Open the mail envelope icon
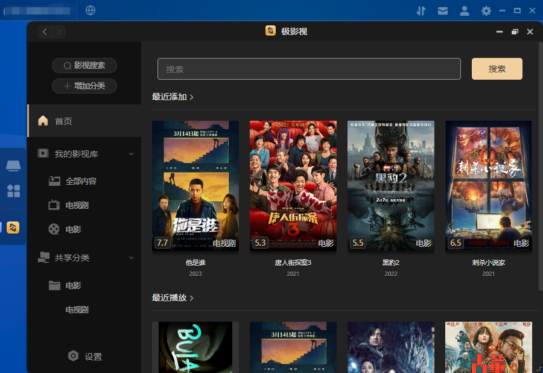Viewport: 543px width, 373px height. [443, 11]
